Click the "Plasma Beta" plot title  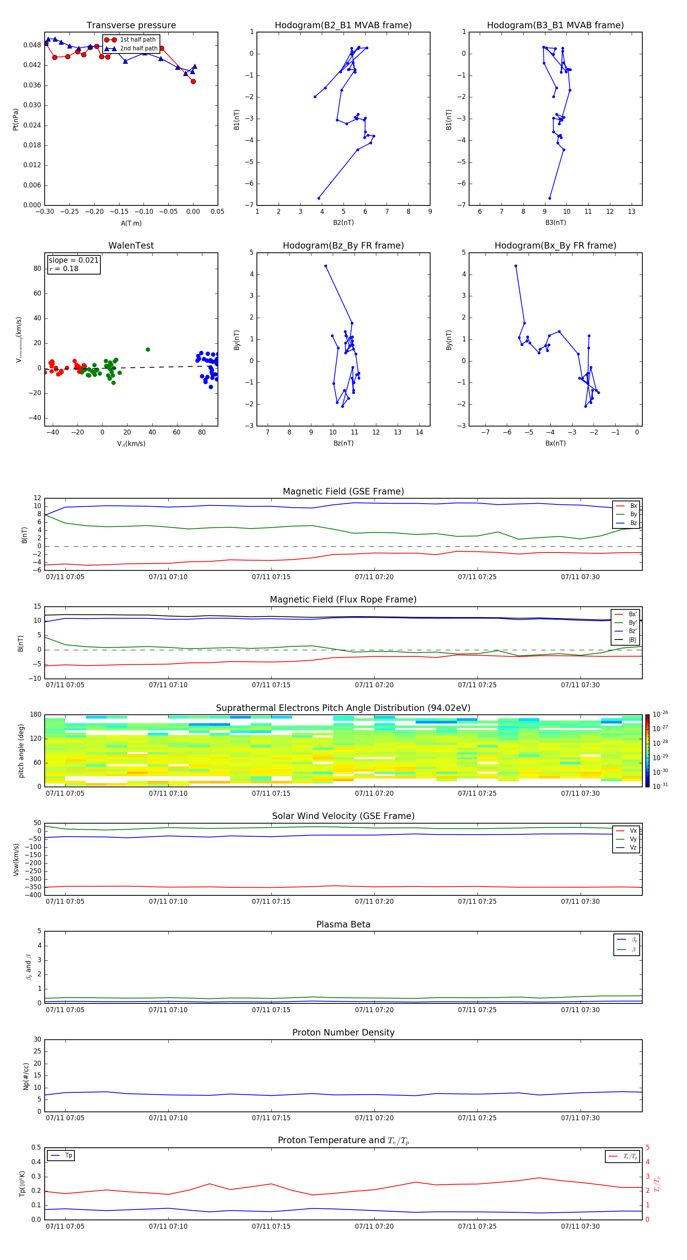tap(343, 924)
